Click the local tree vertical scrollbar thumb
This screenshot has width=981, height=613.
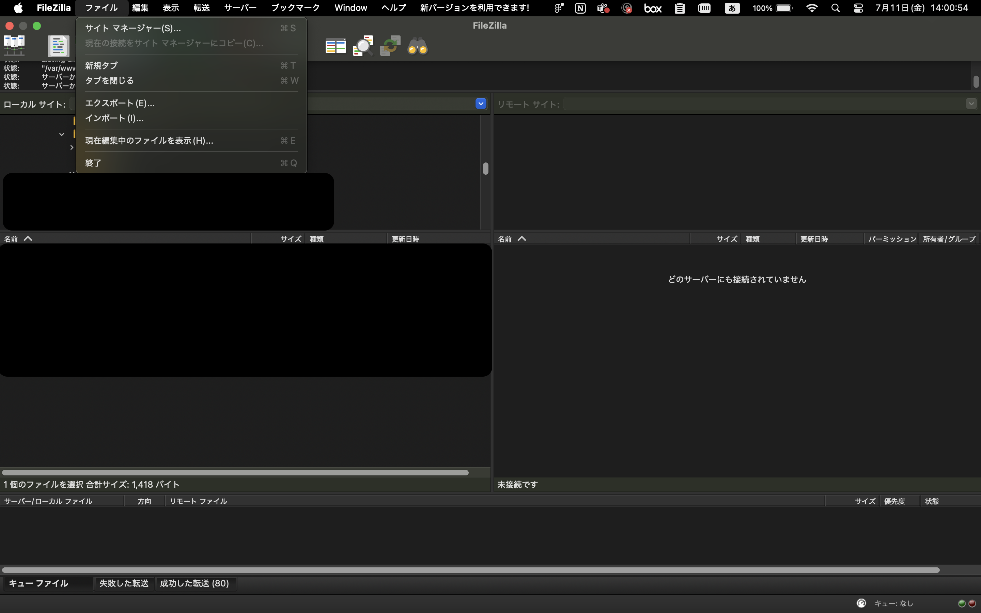coord(486,168)
